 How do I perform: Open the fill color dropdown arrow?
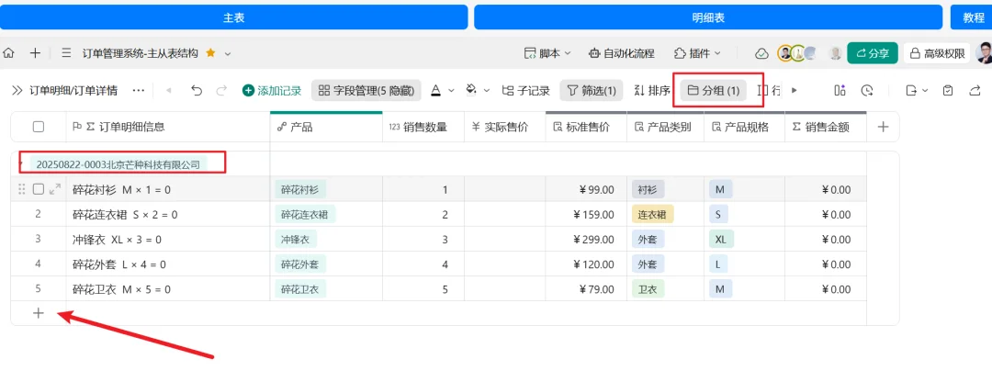coord(486,90)
